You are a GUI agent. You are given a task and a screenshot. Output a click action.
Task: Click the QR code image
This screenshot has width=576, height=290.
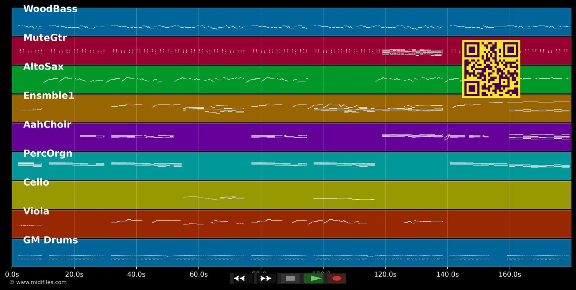coord(491,69)
